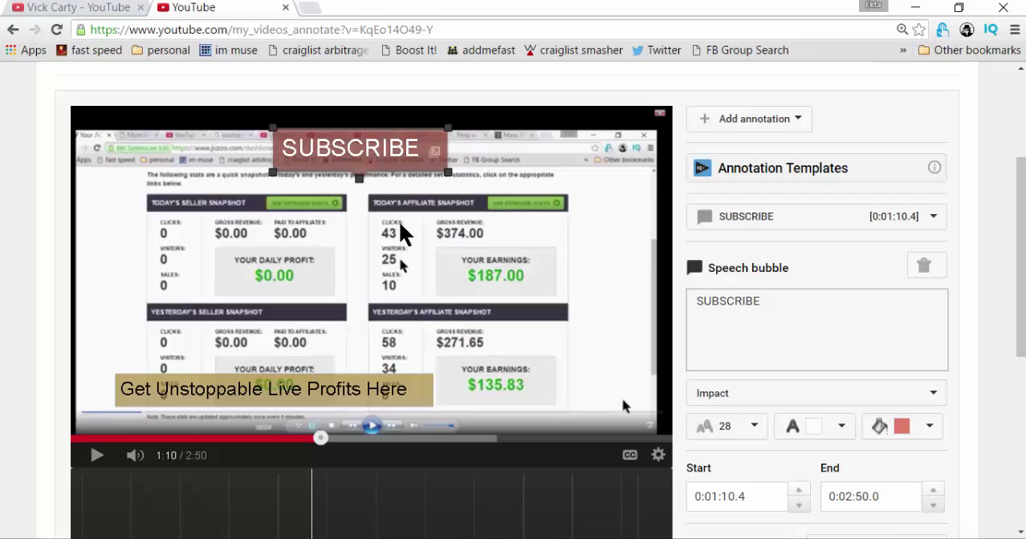Choose the red background fill color swatch
Screen dimensions: 1026x539
click(x=902, y=427)
